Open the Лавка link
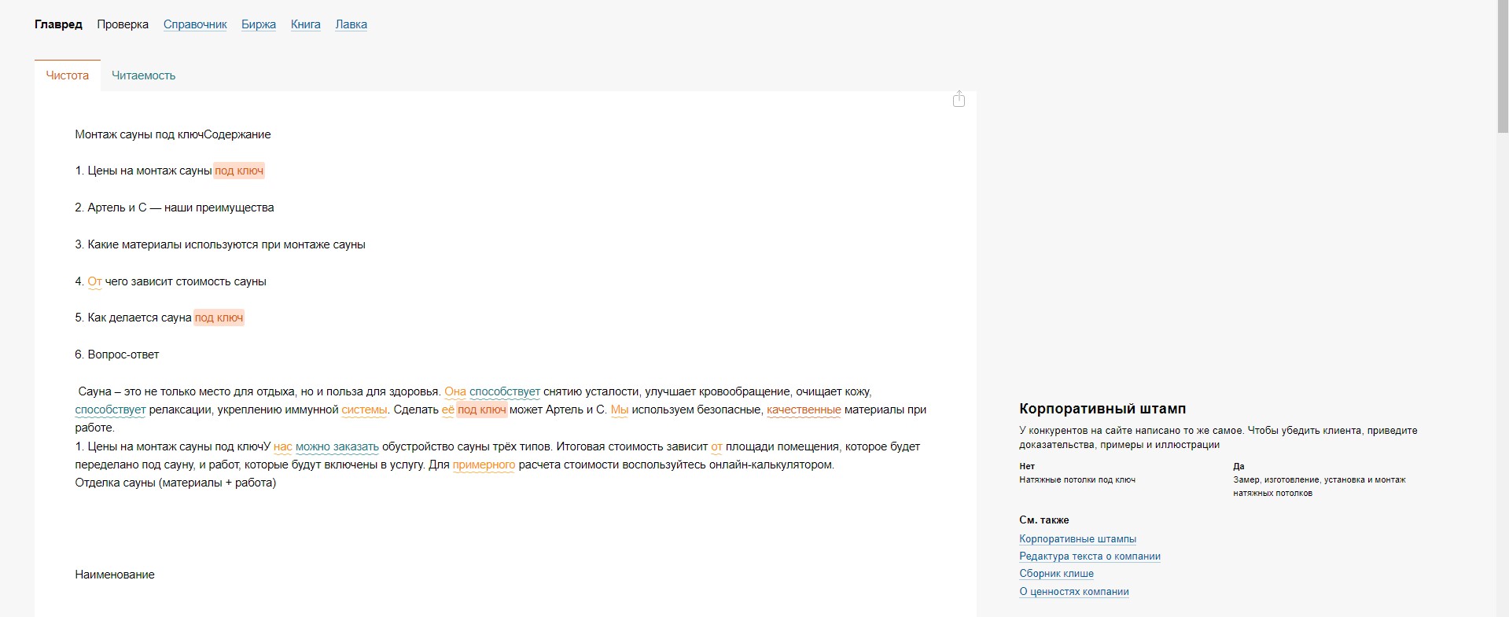Viewport: 1509px width, 617px height. click(x=351, y=24)
